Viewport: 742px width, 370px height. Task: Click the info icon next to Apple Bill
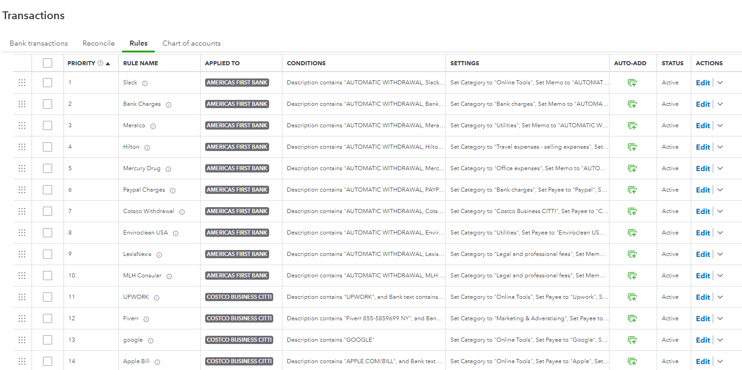(x=157, y=362)
